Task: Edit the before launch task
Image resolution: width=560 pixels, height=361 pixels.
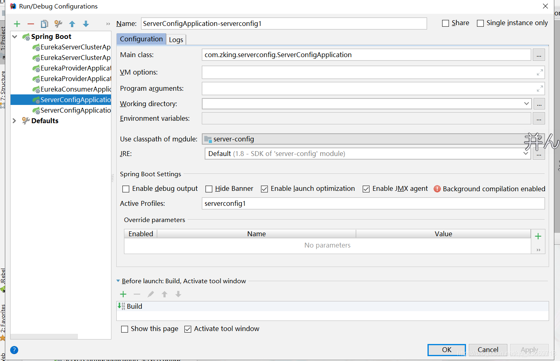Action: 151,294
